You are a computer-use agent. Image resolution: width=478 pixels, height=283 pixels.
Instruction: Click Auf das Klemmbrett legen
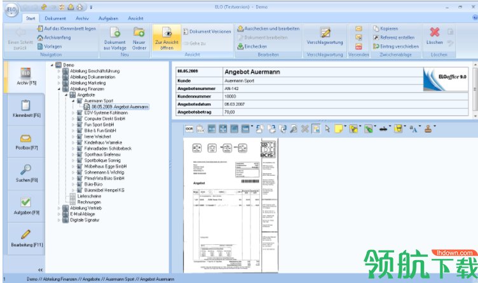point(67,29)
